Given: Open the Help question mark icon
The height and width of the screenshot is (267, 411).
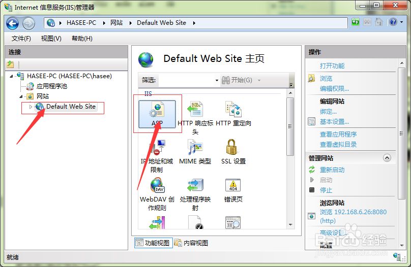Looking at the screenshot, I should click(x=393, y=22).
